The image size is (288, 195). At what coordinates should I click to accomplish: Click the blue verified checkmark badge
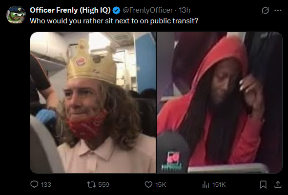[x=116, y=10]
